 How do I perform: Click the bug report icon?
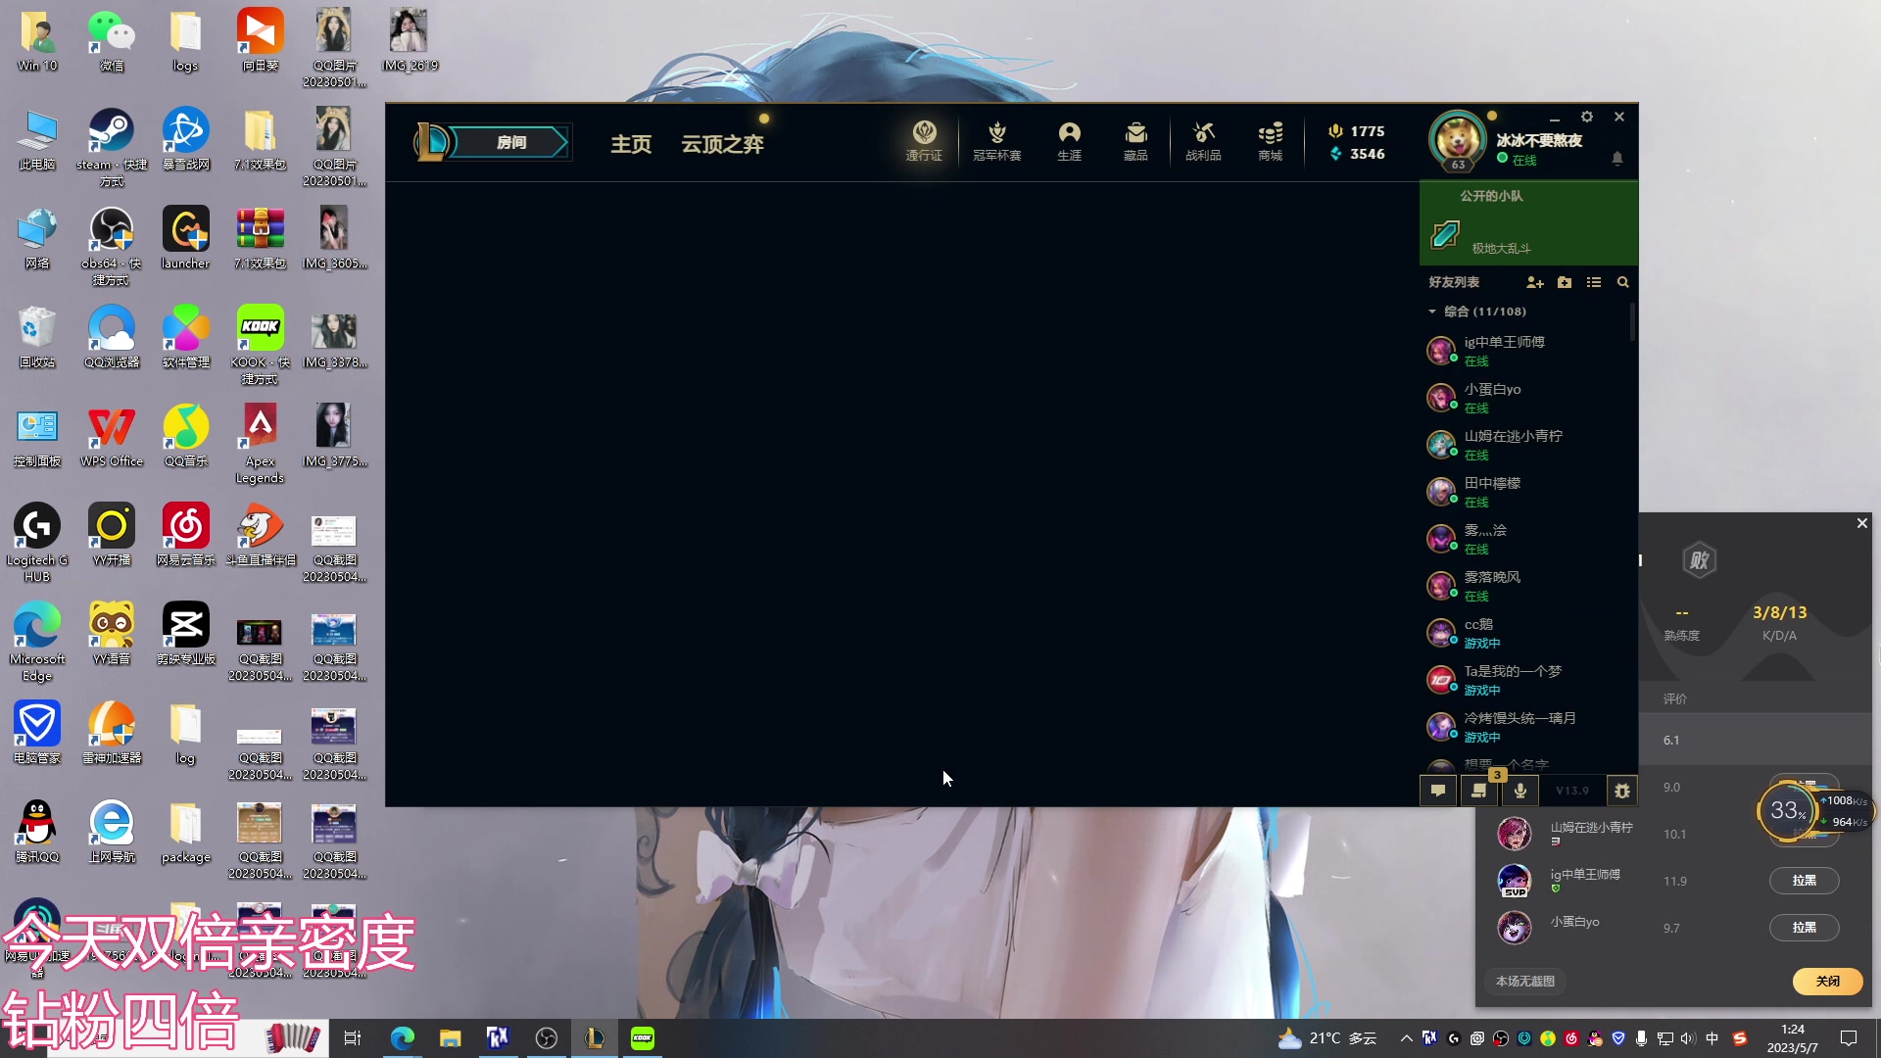tap(1622, 791)
